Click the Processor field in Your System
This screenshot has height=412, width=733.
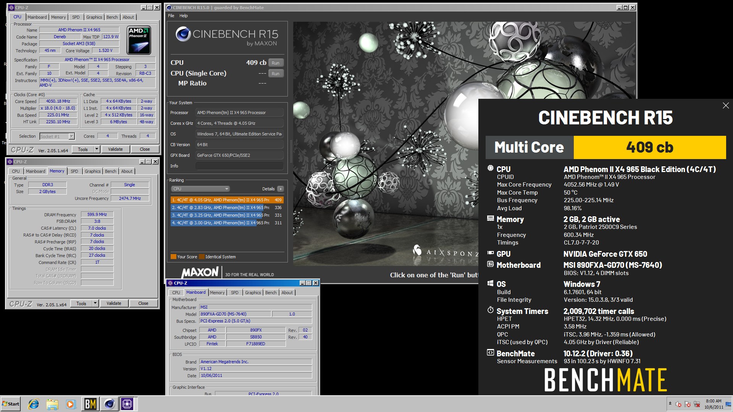[x=239, y=113]
